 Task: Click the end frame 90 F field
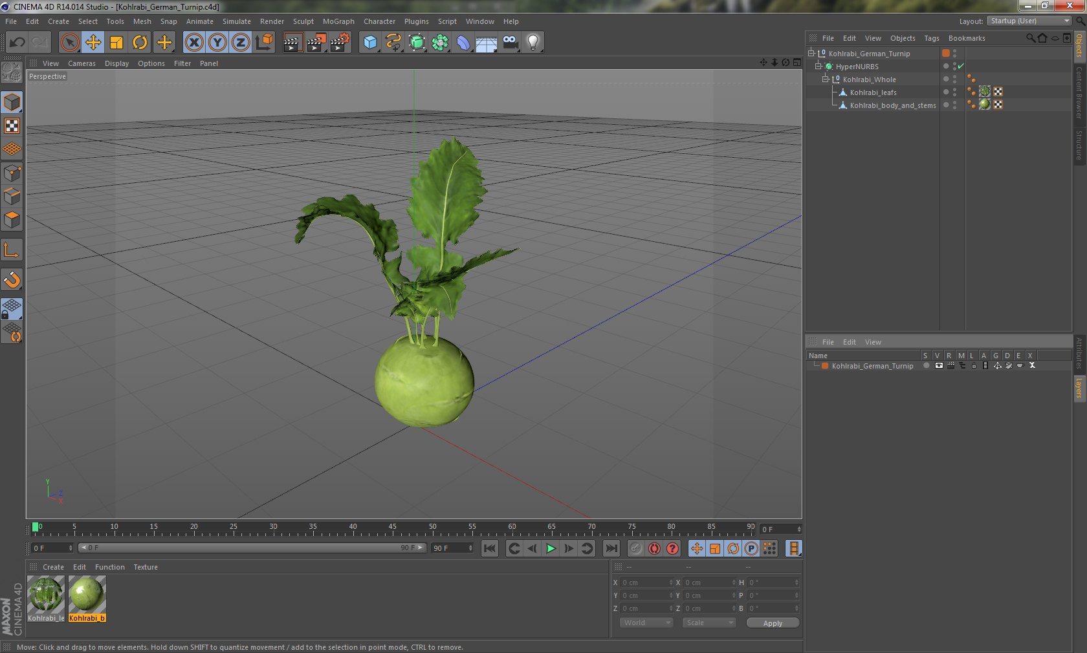452,548
